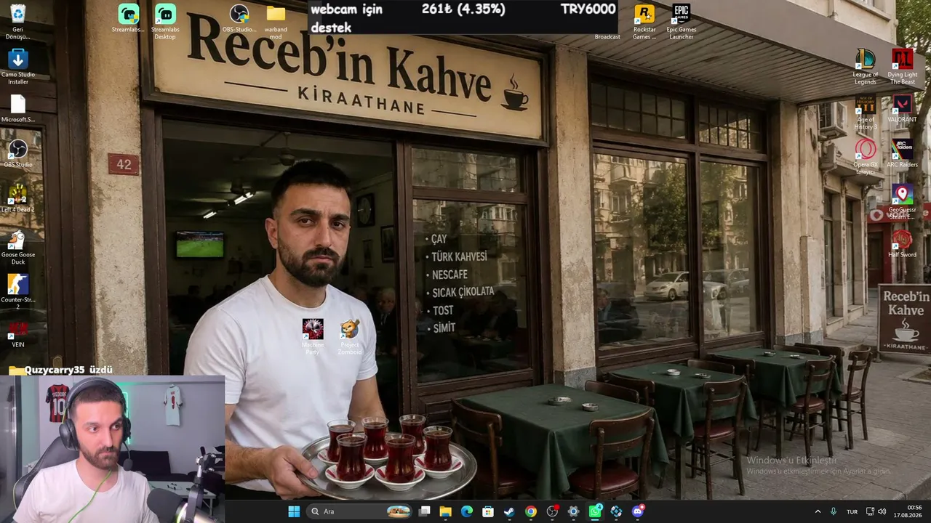Select the VALORANT shortcut
Screen dimensions: 931x523
(903, 109)
